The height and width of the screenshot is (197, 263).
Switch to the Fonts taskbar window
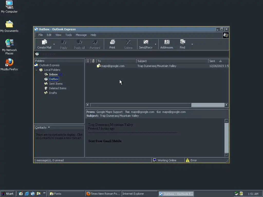[67, 194]
